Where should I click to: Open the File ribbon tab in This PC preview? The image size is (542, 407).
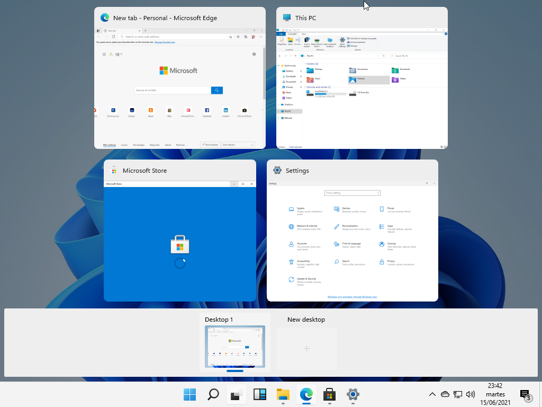(x=281, y=34)
